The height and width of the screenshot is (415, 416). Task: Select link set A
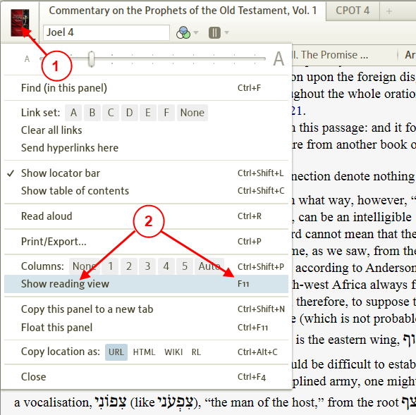click(x=73, y=113)
